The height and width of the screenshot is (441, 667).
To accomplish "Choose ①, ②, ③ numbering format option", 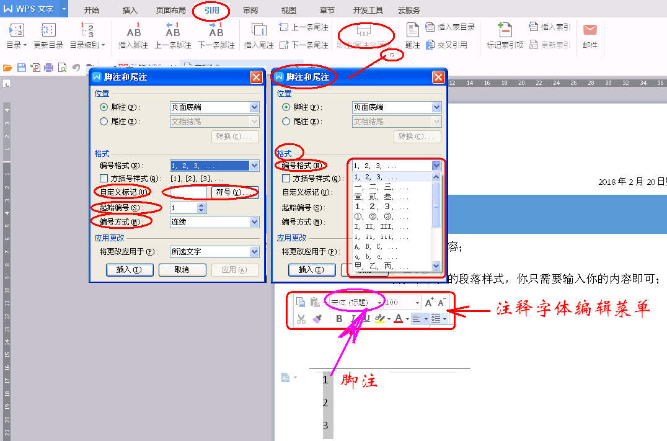I will (392, 216).
